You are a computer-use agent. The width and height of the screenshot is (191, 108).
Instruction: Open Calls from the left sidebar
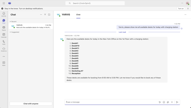click(4, 43)
